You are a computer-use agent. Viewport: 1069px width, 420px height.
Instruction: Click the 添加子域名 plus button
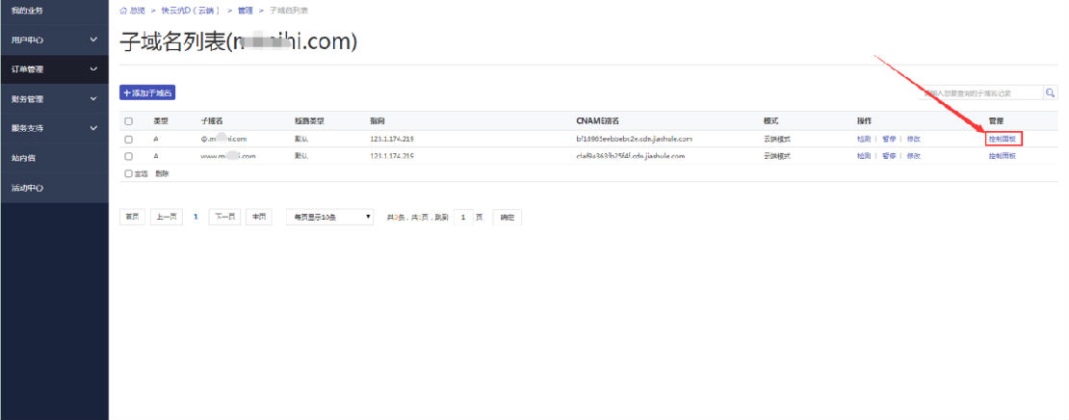tap(147, 92)
